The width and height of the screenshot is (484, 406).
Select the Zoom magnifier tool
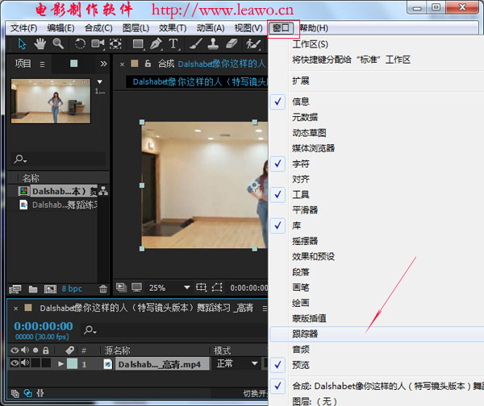tap(58, 43)
